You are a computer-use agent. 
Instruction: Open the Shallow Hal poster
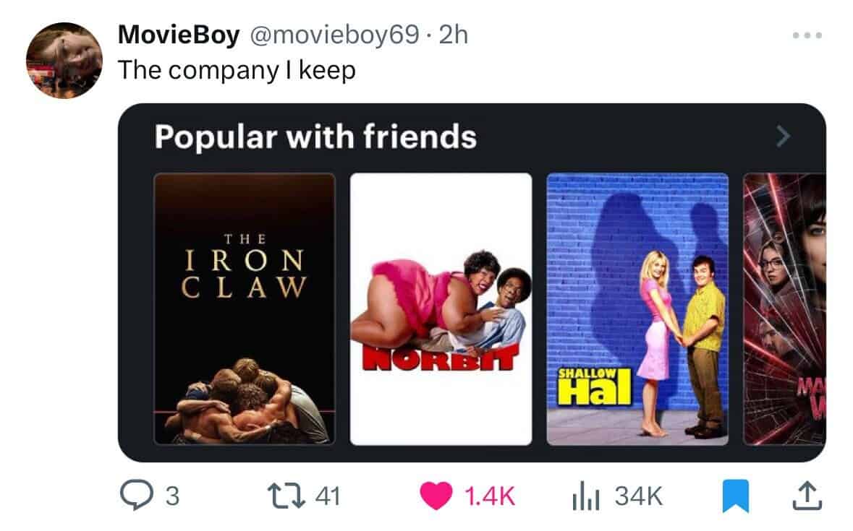[637, 309]
